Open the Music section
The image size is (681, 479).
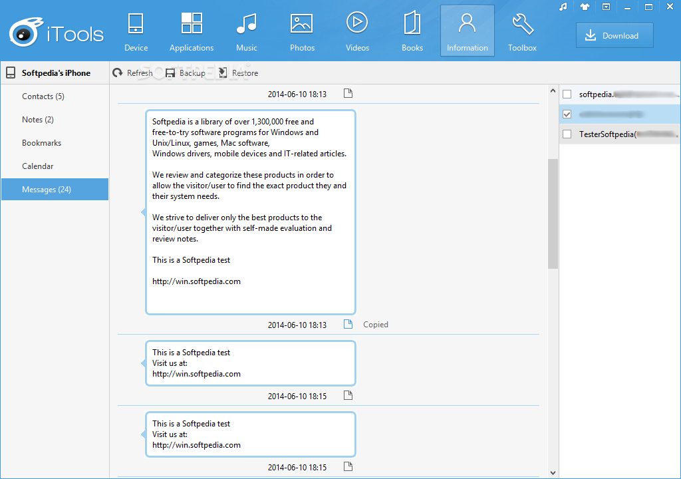click(247, 31)
